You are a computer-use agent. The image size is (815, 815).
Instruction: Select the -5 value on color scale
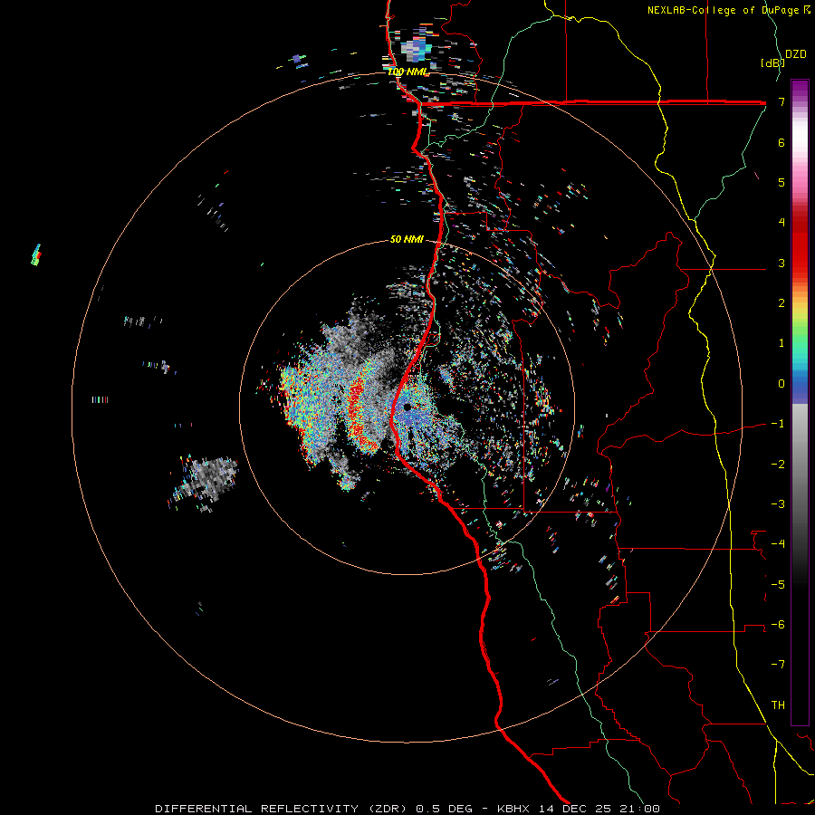click(778, 584)
